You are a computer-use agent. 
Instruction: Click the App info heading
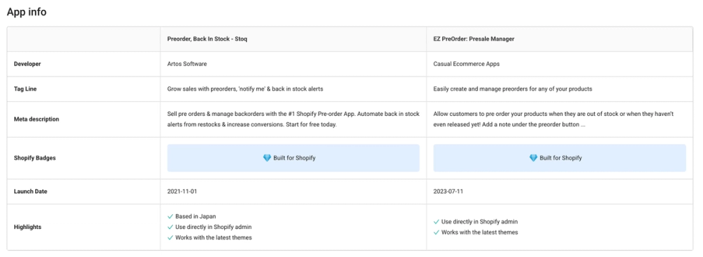tap(27, 12)
